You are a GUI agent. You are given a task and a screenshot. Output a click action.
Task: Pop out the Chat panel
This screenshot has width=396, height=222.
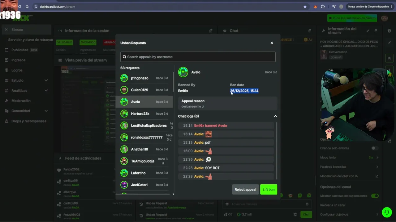coord(309,31)
